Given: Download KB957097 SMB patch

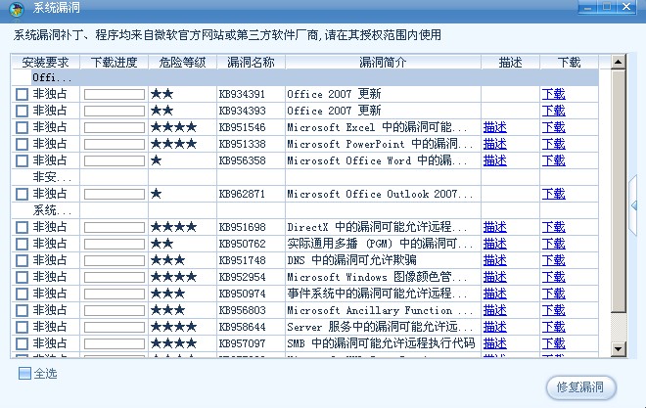Looking at the screenshot, I should tap(553, 343).
